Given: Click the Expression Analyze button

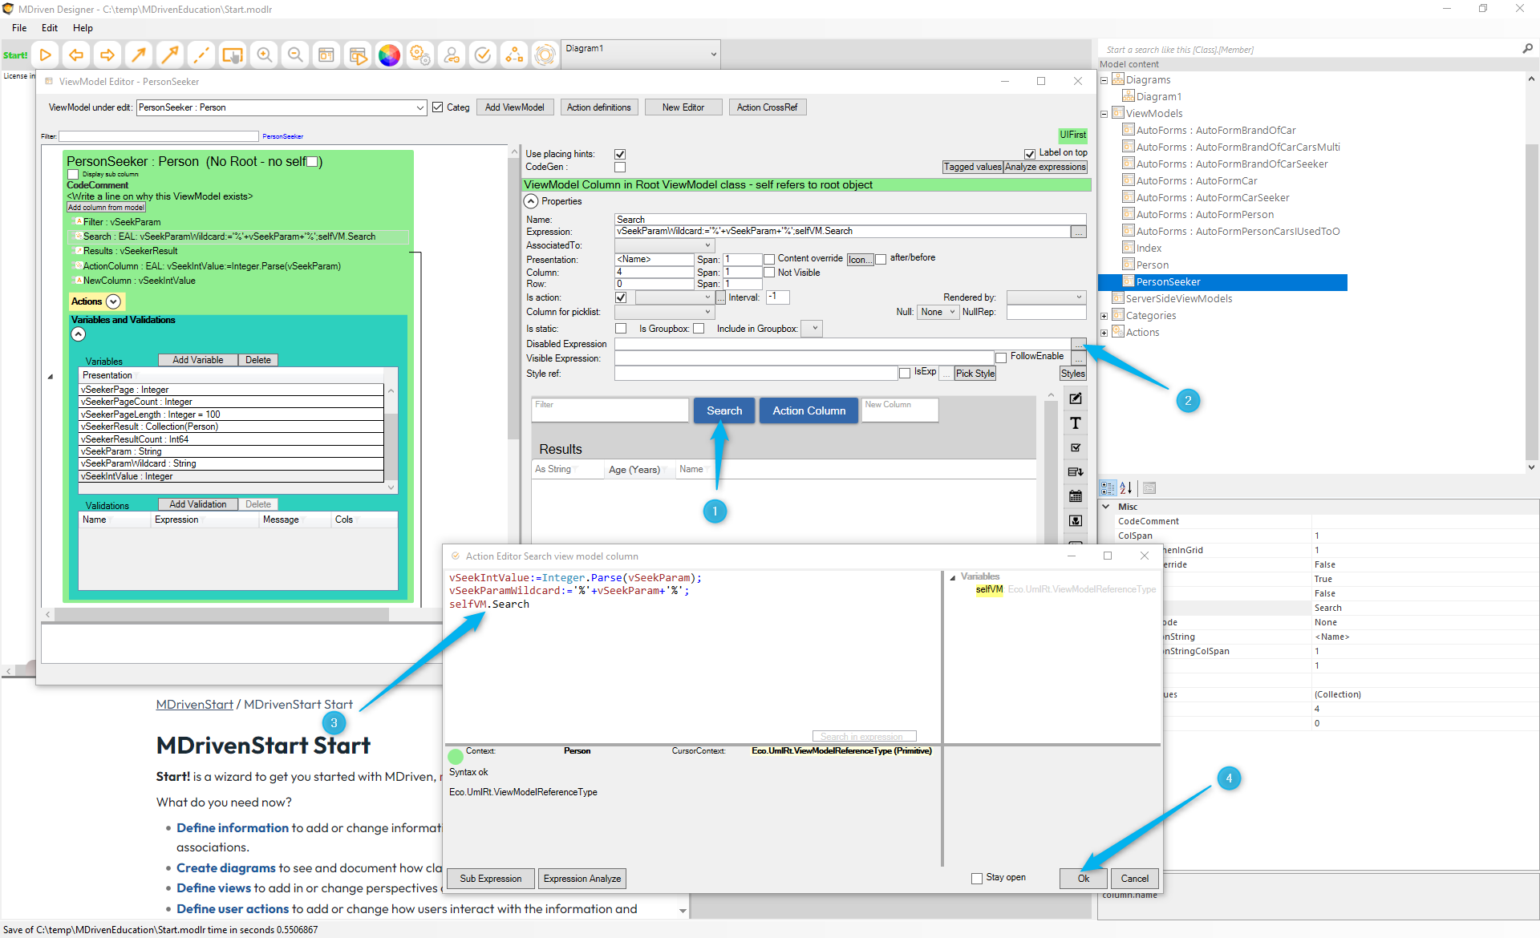Looking at the screenshot, I should pyautogui.click(x=582, y=879).
